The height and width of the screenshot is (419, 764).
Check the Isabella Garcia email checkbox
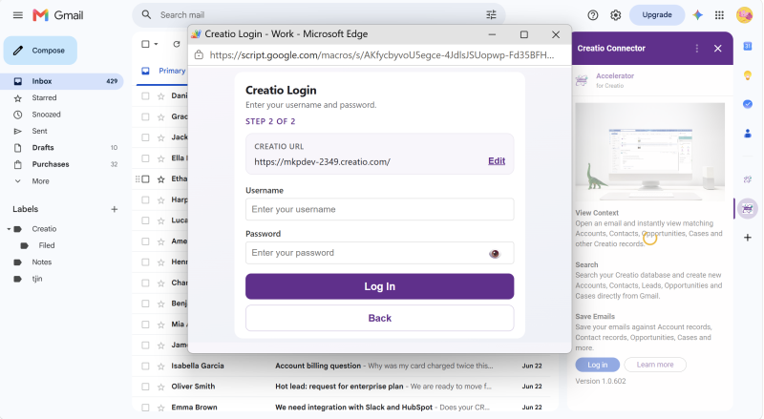(x=145, y=366)
